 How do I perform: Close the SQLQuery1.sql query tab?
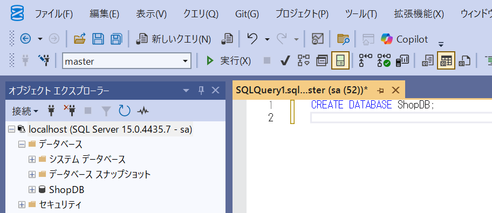coord(395,91)
